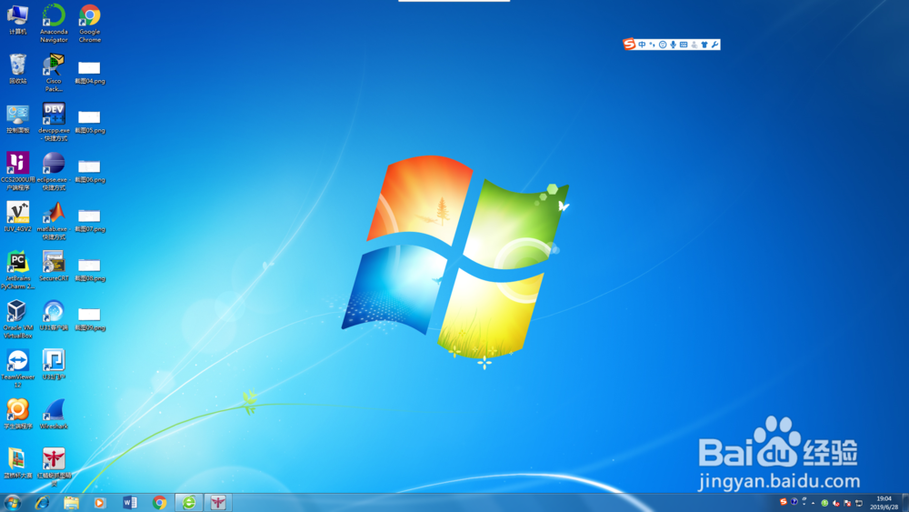Open Windows Media Player from taskbar
Screen dimensions: 909x512
(x=100, y=503)
